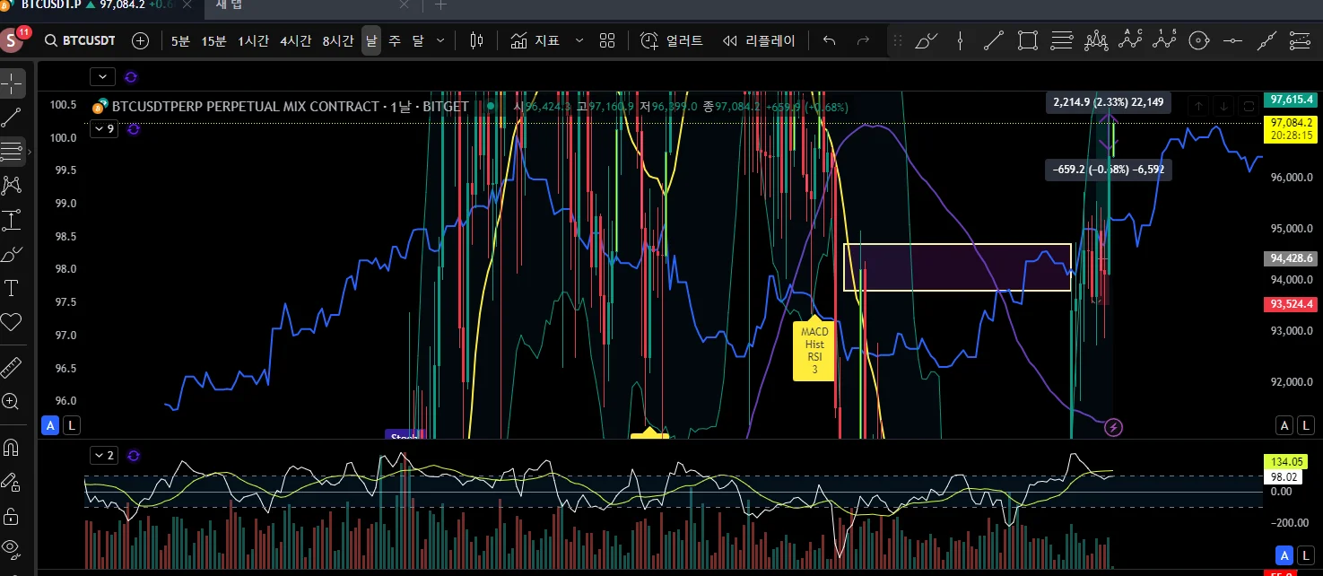Click the 리플레이 replay button
The image size is (1323, 576).
pos(760,41)
